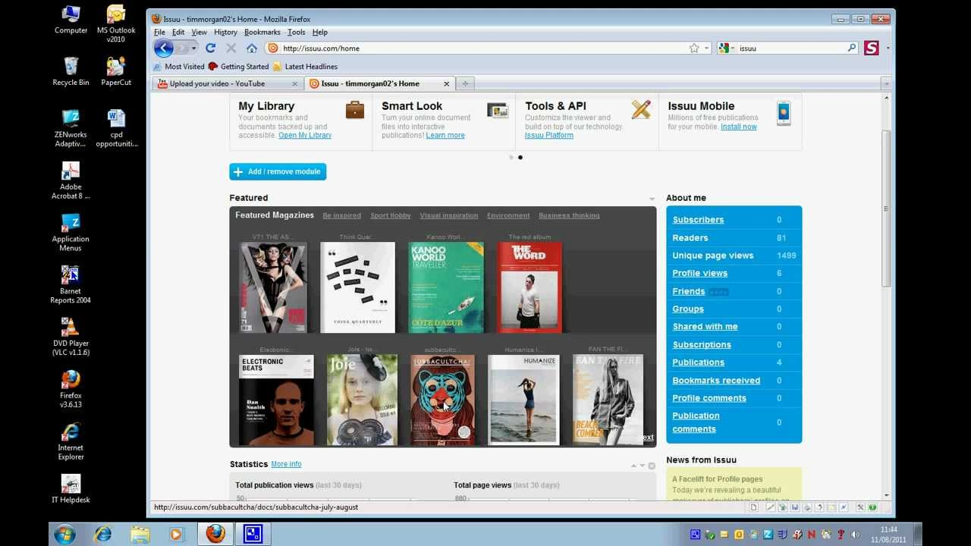Click the Reload page icon

tap(211, 48)
